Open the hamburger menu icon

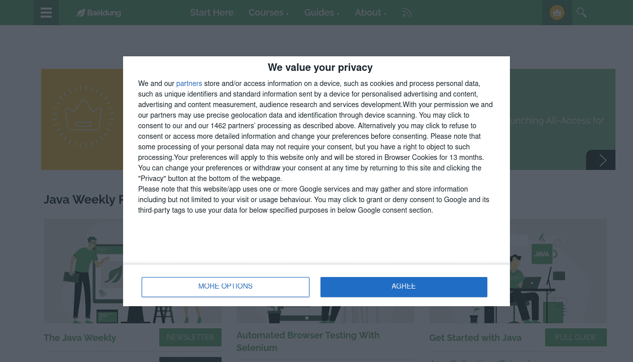[x=46, y=13]
